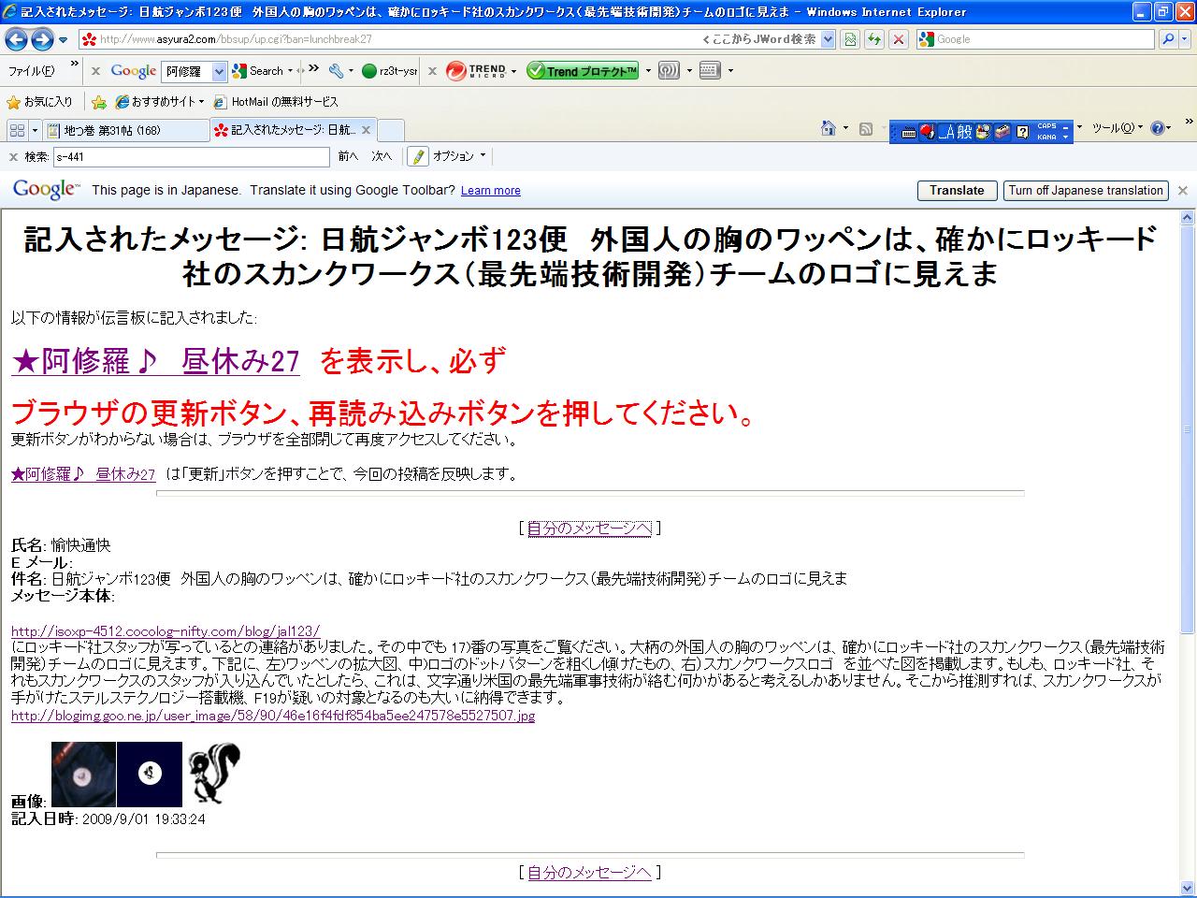Image resolution: width=1197 pixels, height=898 pixels.
Task: Click the Google Toolbar Search button
Action: coord(258,71)
